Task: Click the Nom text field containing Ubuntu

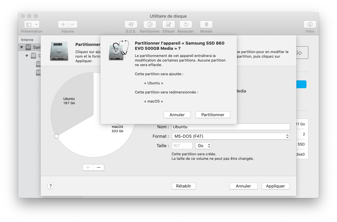Action: click(231, 127)
